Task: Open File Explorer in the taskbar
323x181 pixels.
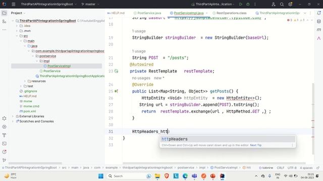Action: click(157, 176)
